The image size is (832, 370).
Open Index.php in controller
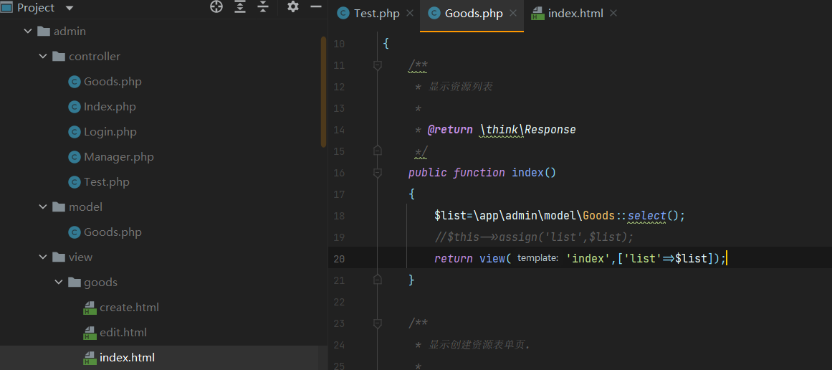pos(110,107)
